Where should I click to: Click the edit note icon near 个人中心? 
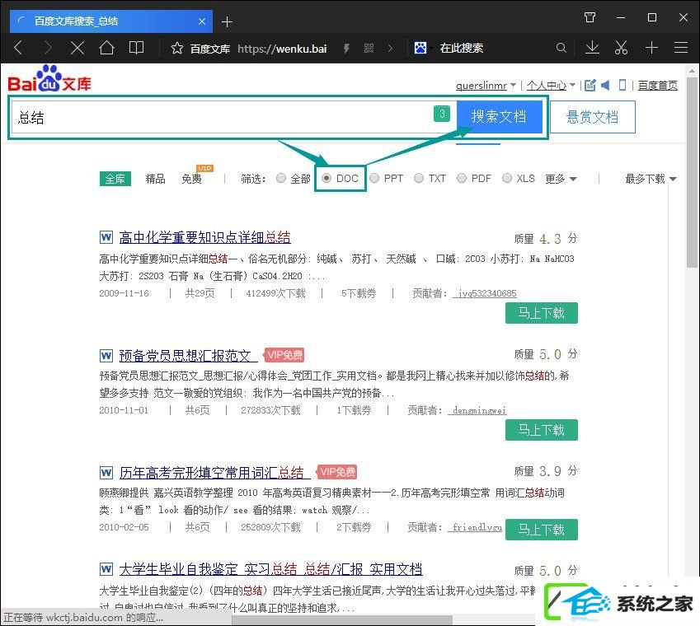point(590,85)
